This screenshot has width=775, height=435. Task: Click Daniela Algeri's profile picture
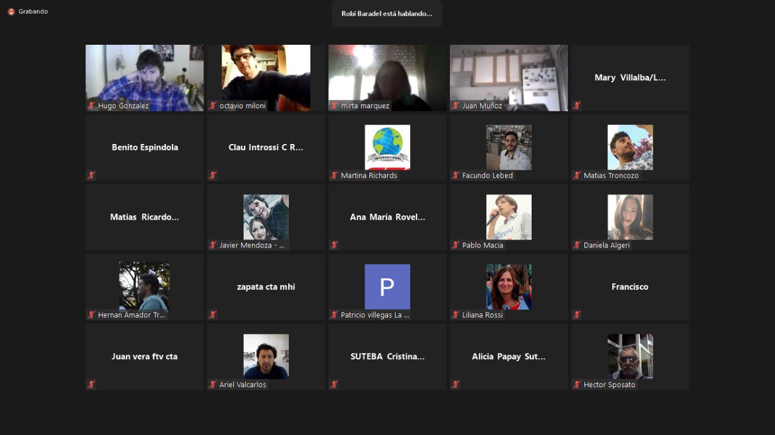pyautogui.click(x=630, y=217)
